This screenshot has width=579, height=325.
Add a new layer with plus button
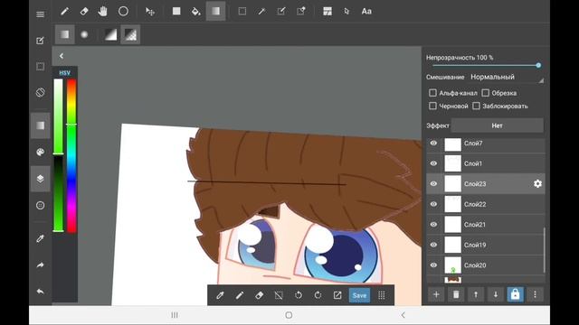click(x=436, y=294)
